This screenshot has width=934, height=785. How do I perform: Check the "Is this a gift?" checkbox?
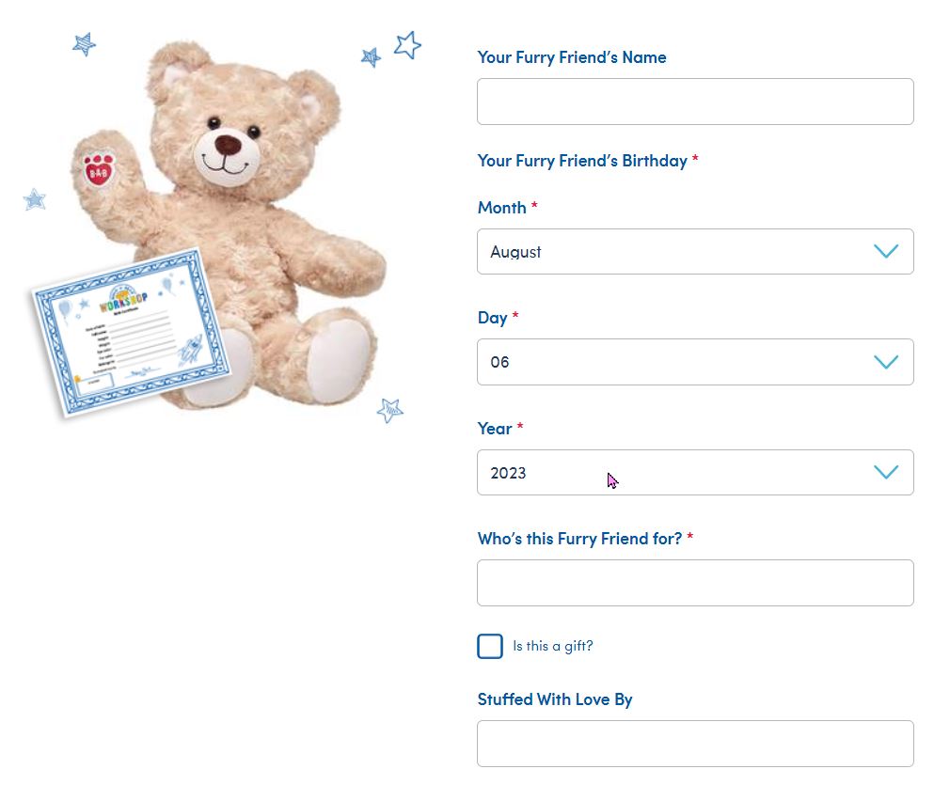490,646
